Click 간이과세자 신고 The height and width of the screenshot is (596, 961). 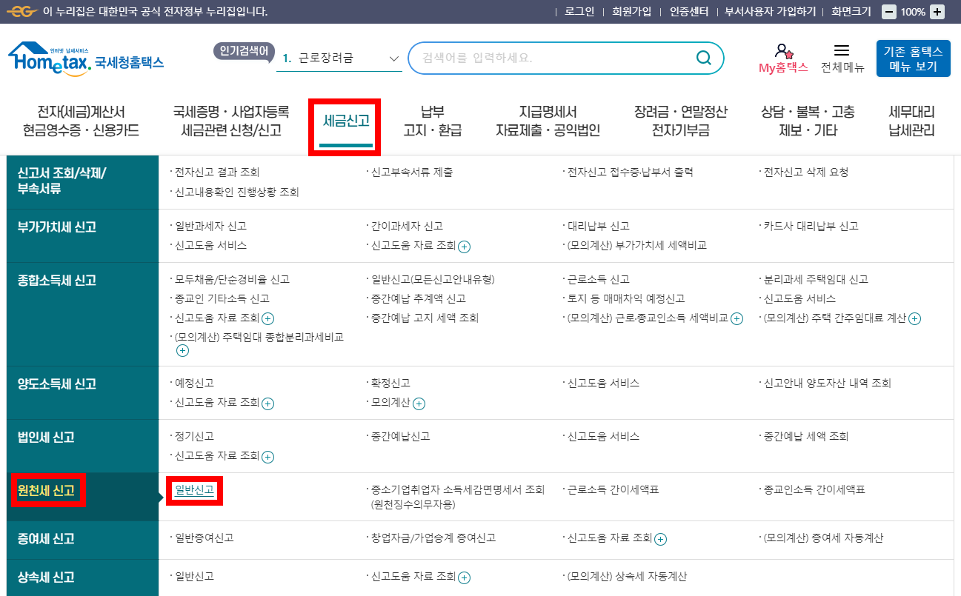(x=408, y=227)
